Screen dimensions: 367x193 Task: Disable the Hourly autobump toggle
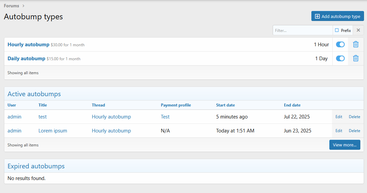(340, 44)
